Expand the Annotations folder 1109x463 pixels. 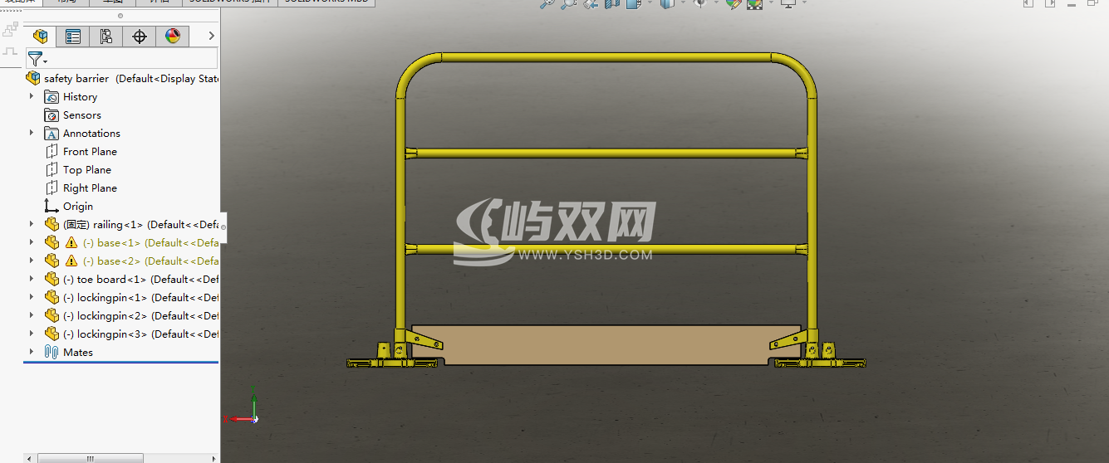[x=32, y=133]
